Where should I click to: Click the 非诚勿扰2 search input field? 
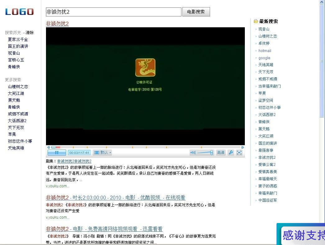114,12
